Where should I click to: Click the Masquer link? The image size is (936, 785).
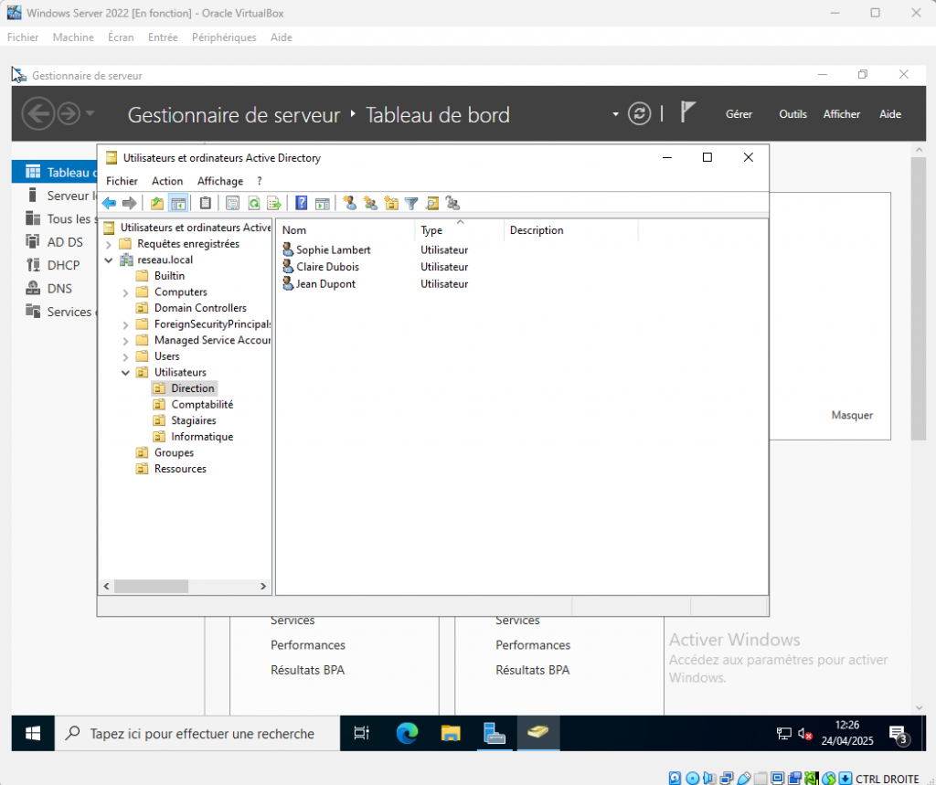[x=852, y=415]
